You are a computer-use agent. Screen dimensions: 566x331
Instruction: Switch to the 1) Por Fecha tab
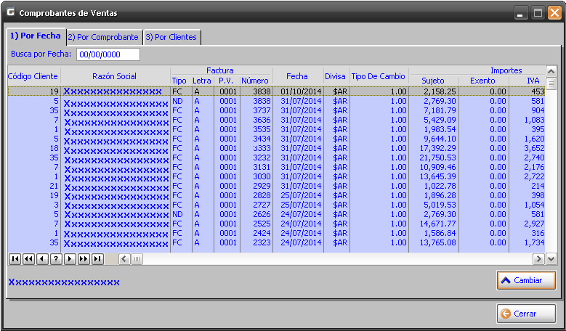tap(36, 36)
